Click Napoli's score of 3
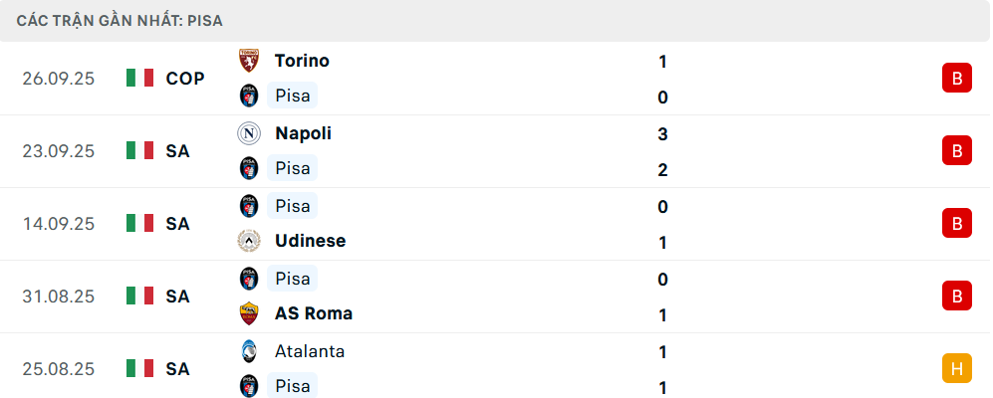Screen dimensions: 993x398 [x=663, y=134]
